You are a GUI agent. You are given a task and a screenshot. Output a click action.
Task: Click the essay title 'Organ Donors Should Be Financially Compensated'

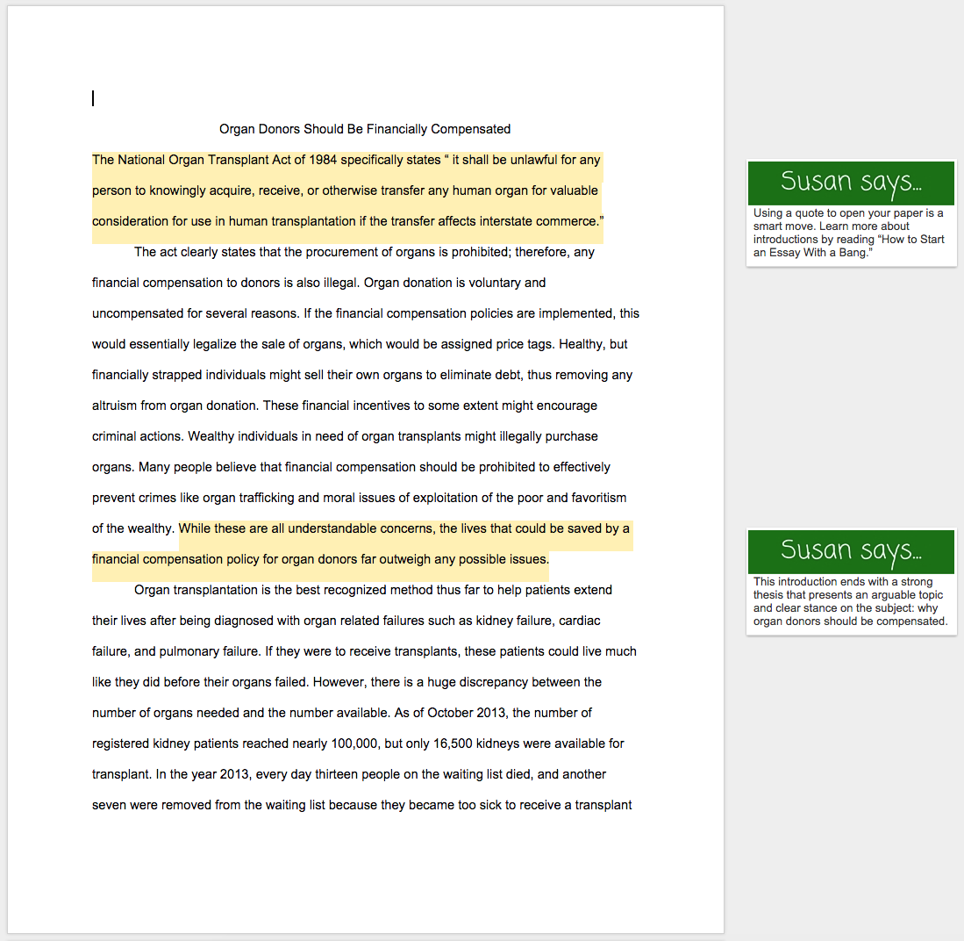364,129
